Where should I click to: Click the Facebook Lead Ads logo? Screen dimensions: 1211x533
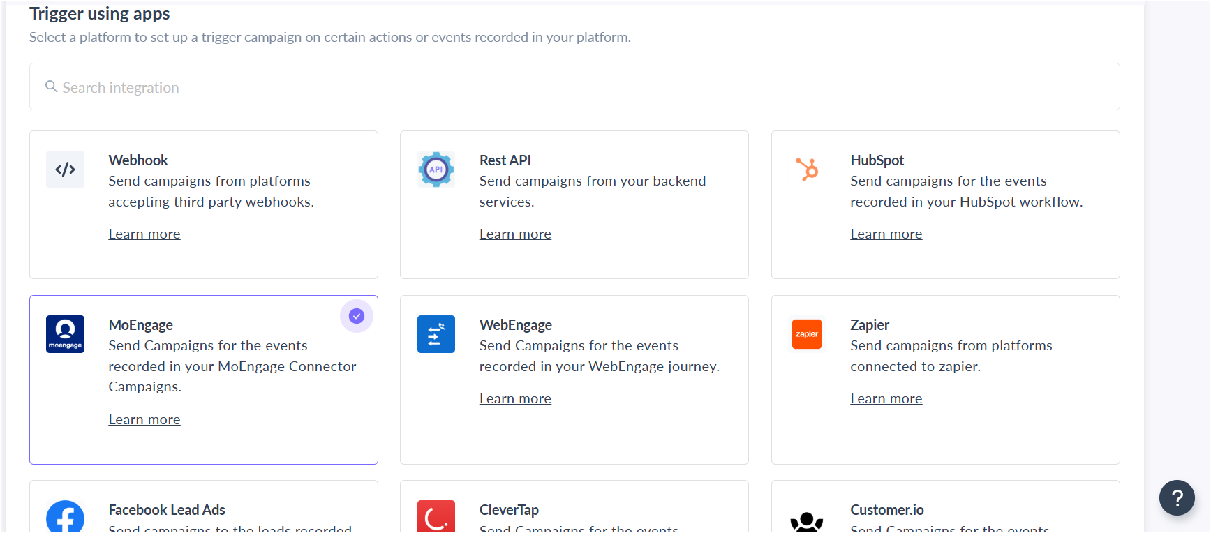point(65,518)
